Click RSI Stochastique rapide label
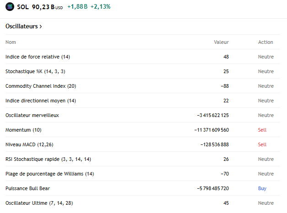 coord(48,159)
